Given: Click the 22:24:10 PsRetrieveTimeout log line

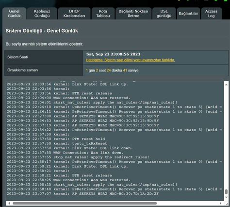Looking at the screenshot, I should click(x=114, y=107).
